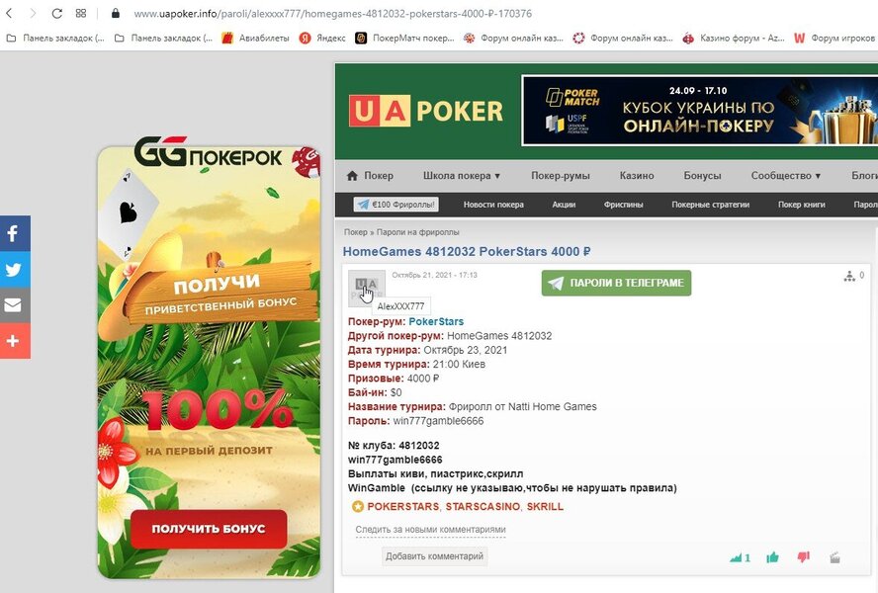Open the Бонусы menu item
878x593 pixels.
pyautogui.click(x=702, y=176)
